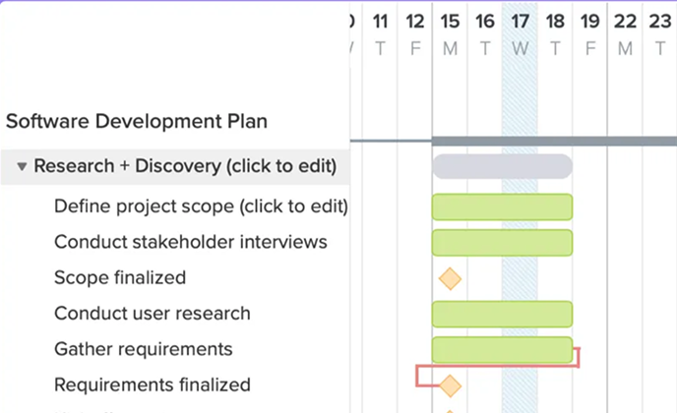This screenshot has height=413, width=677.
Task: Click the red dependency line connector
Action: click(x=579, y=357)
